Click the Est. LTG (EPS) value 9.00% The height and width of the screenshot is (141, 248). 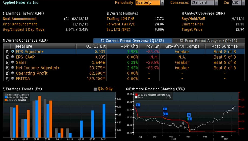point(159,29)
